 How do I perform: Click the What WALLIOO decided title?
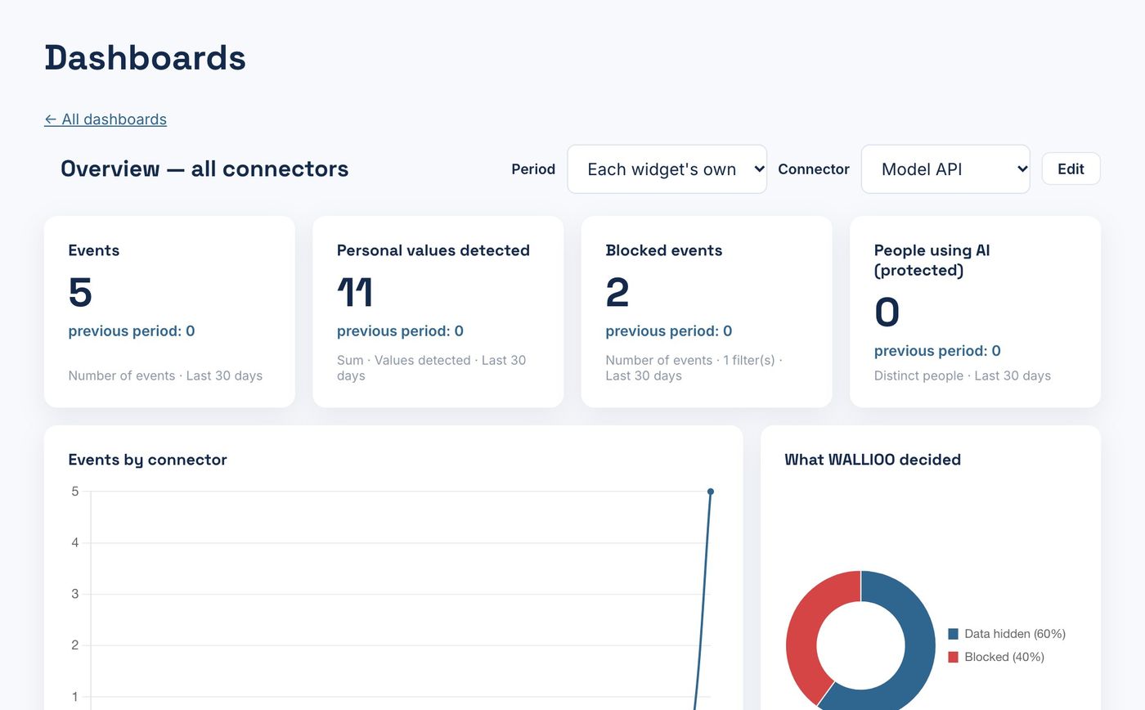coord(873,460)
